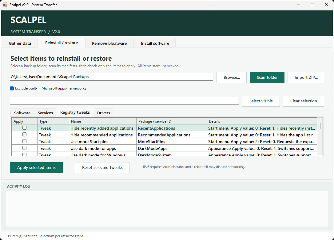This screenshot has width=334, height=240.
Task: Focus the empty filter search box
Action: [124, 101]
